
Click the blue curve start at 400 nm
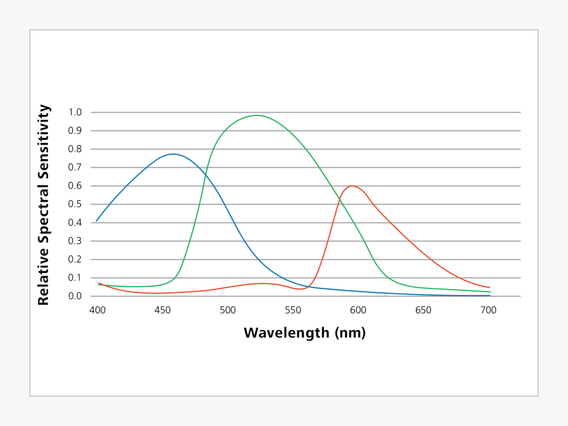coord(97,221)
